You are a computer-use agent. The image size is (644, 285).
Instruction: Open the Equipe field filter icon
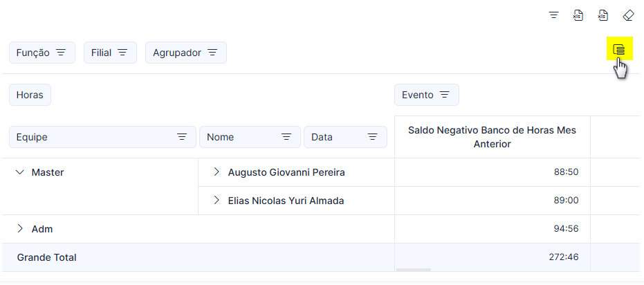(182, 137)
